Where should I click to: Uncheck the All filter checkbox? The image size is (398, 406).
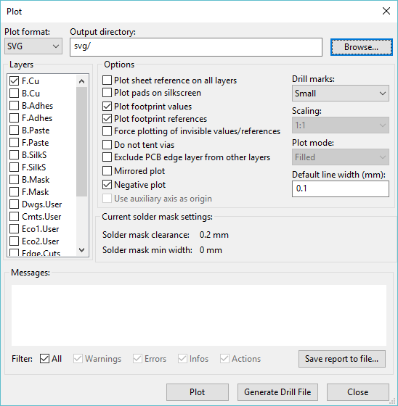(44, 359)
